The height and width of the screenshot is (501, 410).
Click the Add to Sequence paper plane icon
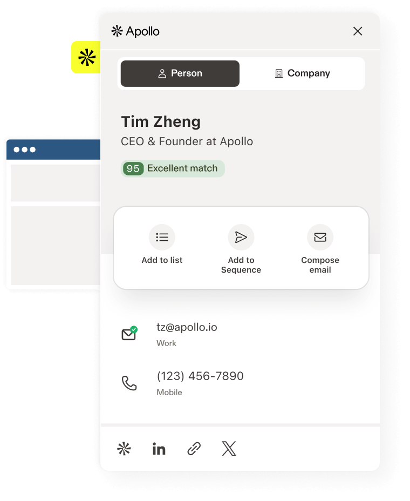point(241,237)
